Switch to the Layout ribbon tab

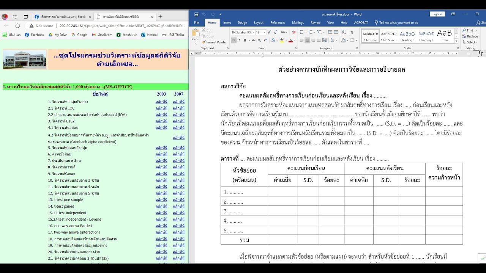click(x=259, y=22)
